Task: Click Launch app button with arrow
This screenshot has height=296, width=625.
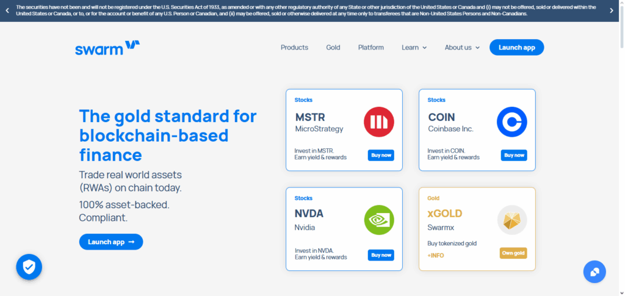Action: coord(111,242)
